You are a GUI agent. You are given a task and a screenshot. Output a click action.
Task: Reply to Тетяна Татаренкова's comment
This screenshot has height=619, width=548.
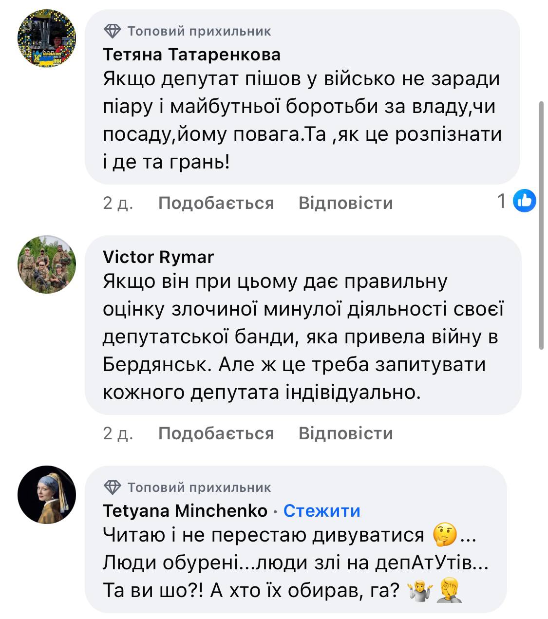click(x=345, y=203)
